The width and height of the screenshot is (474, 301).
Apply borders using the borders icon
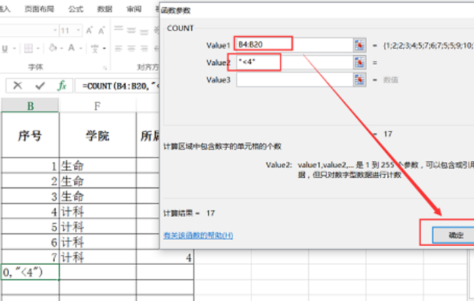point(28,48)
